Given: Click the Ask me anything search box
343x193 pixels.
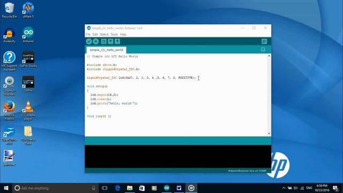Looking at the screenshot, I should click(x=55, y=188).
